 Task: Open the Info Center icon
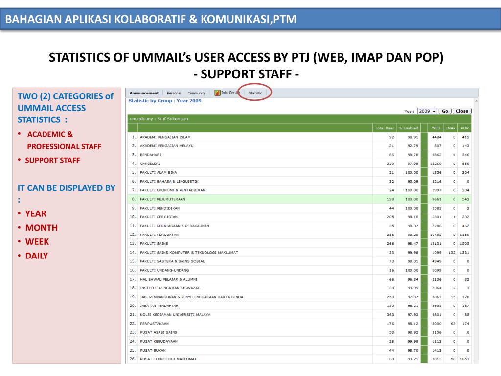point(218,93)
